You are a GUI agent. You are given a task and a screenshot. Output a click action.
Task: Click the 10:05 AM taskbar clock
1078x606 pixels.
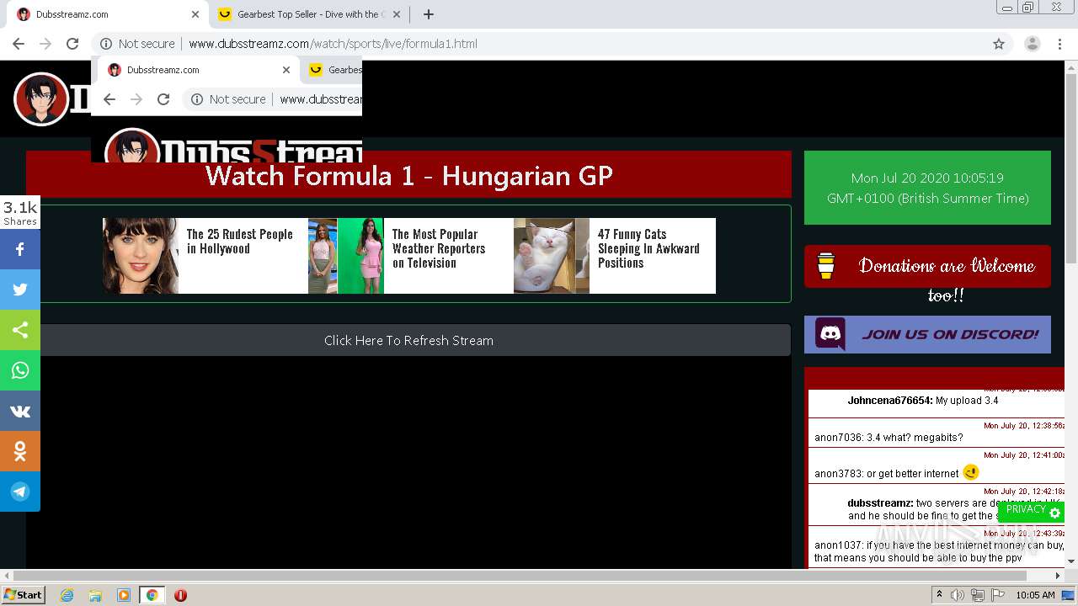point(1036,595)
